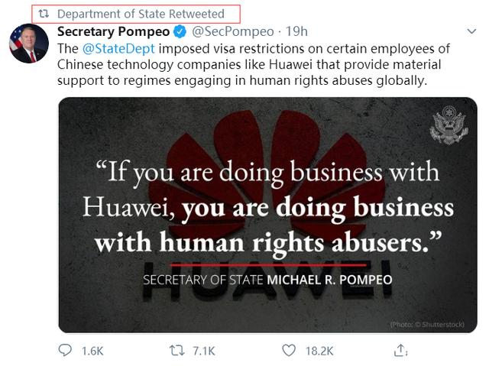Open the "Department of State Retweeted" link

click(141, 14)
